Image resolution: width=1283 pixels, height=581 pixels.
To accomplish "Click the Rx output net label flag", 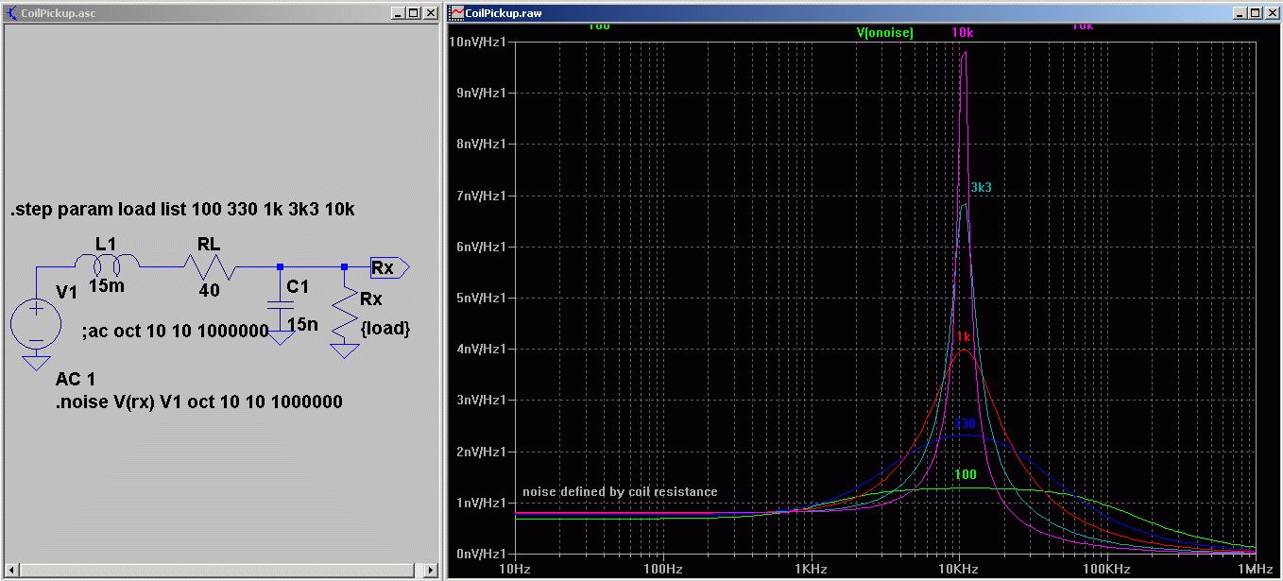I will [388, 268].
